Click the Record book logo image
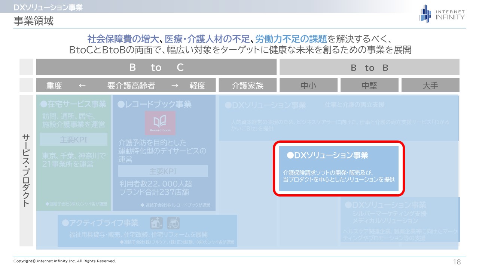Screen dimensions: 479x269 pos(160,123)
